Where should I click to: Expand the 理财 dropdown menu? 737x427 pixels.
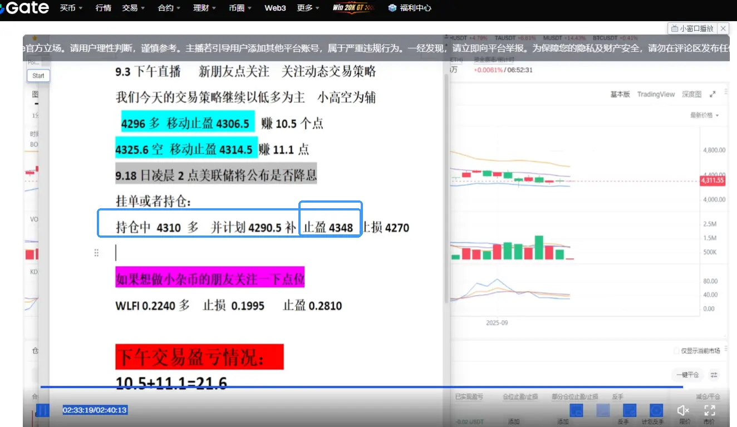click(205, 8)
